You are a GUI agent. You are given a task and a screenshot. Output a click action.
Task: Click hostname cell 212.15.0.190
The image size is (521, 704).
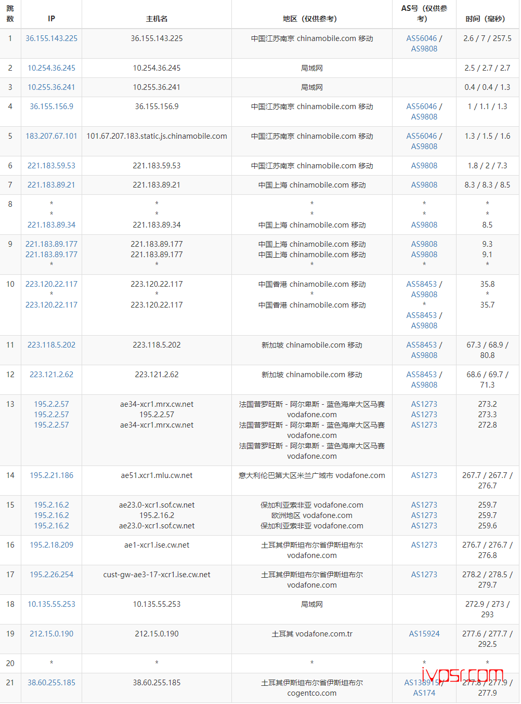[157, 634]
